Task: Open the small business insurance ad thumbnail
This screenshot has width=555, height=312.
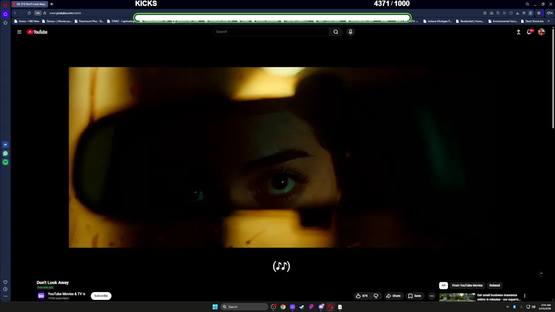Action: [x=457, y=297]
